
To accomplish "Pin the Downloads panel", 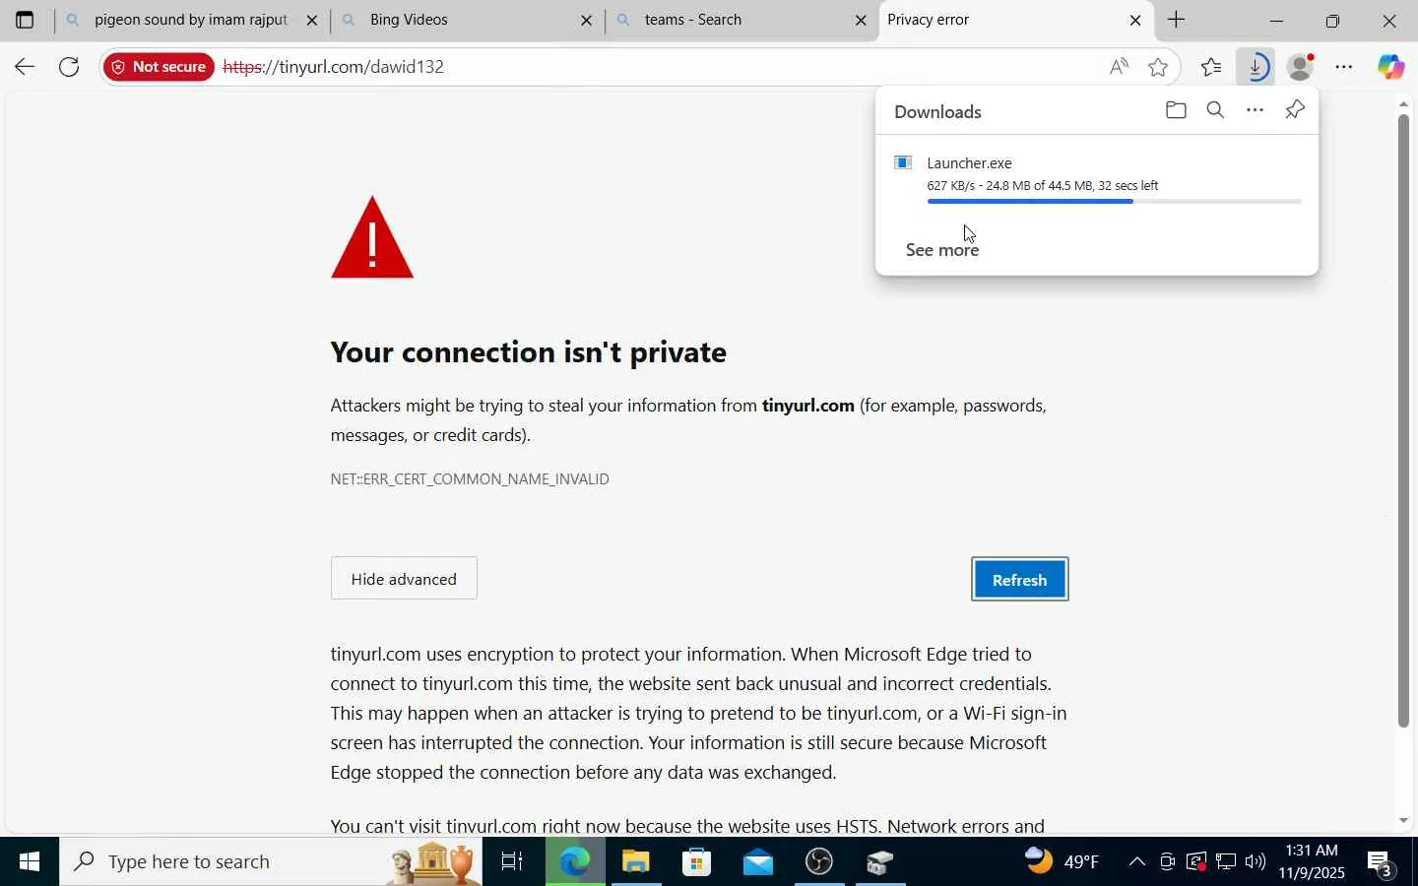I will click(1295, 110).
